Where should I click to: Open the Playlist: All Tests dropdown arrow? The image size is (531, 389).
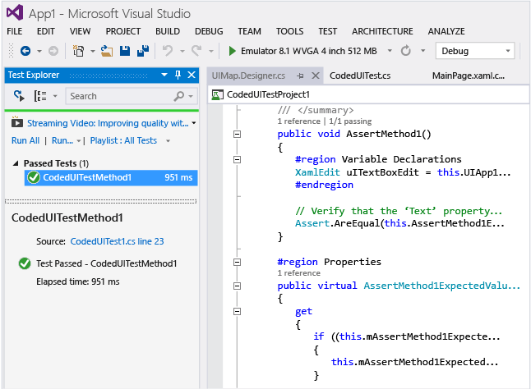click(x=168, y=141)
